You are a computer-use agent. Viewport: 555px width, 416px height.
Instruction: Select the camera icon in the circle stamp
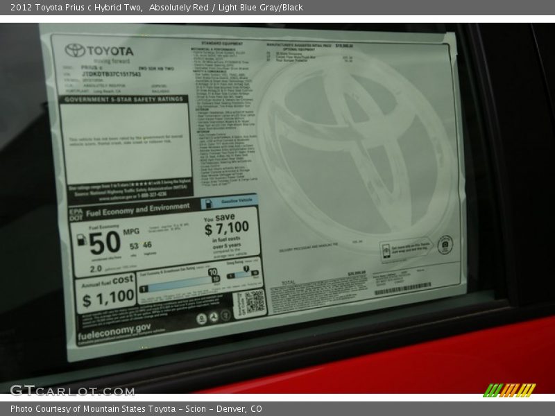[x=445, y=245]
